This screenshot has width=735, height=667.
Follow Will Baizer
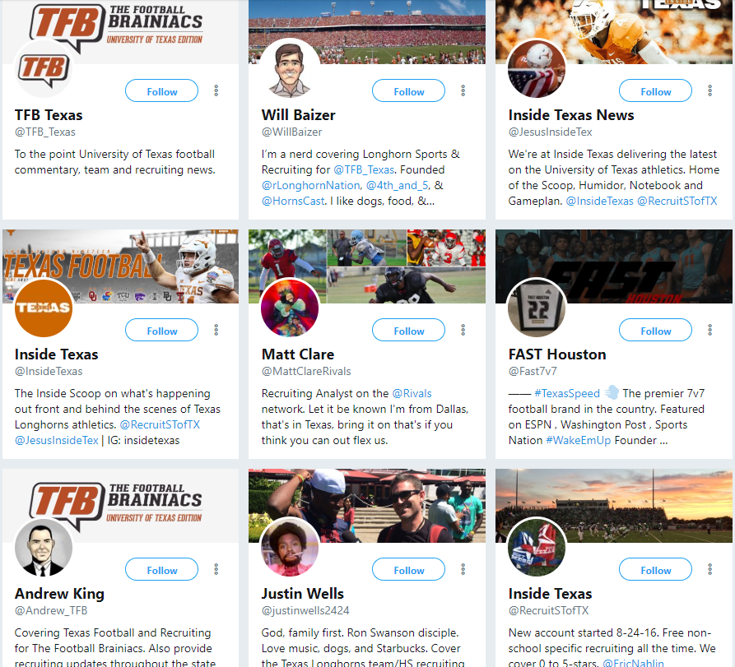(x=409, y=90)
